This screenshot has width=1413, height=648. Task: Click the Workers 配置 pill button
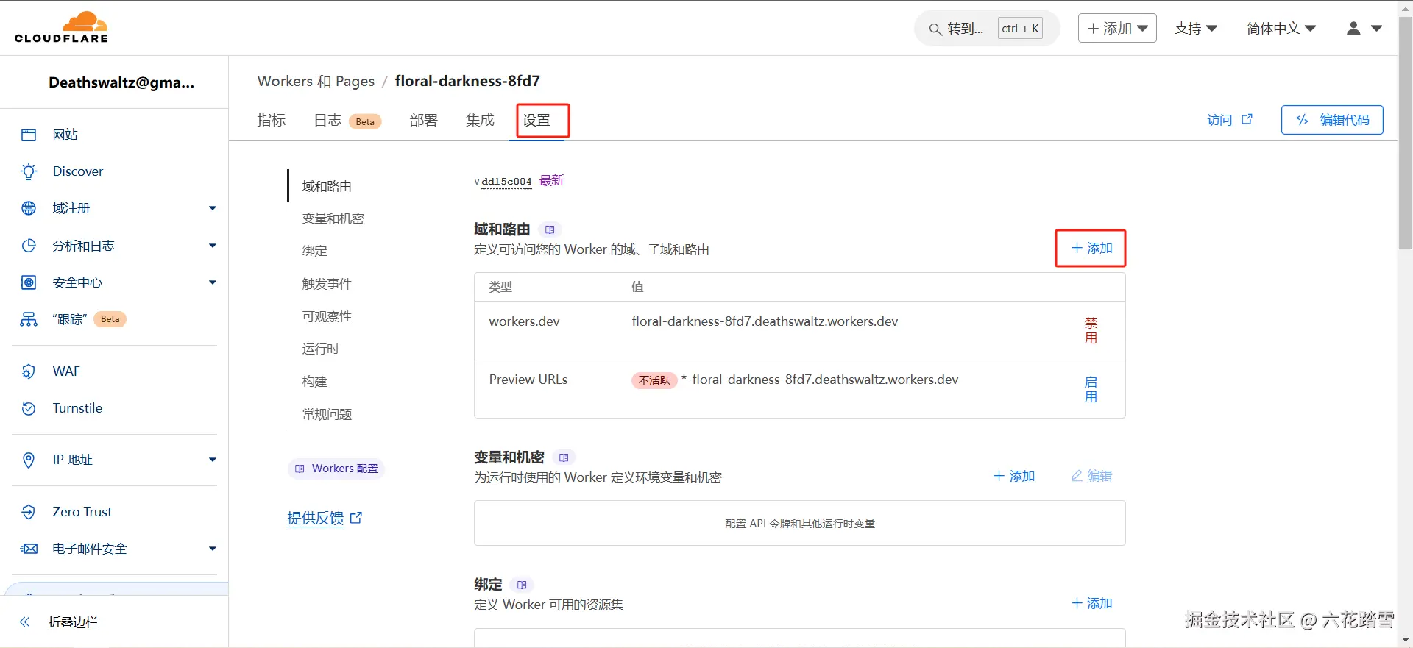click(336, 469)
